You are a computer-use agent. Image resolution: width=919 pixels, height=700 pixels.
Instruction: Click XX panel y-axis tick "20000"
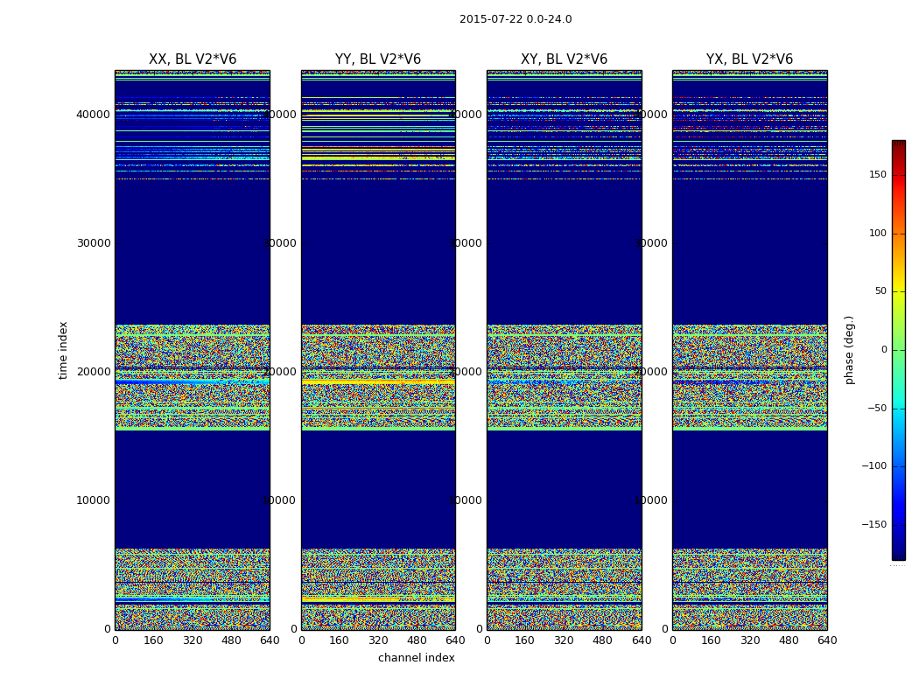[93, 372]
